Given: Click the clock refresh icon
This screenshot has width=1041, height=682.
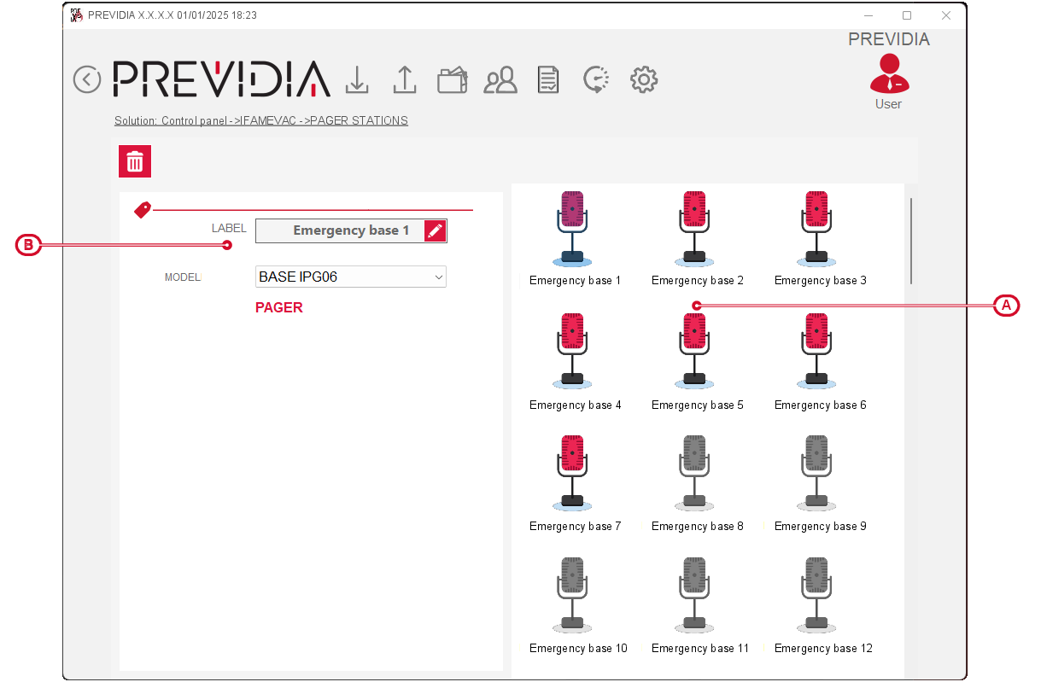Looking at the screenshot, I should click(x=595, y=79).
